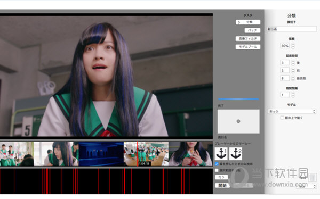The height and width of the screenshot is (199, 320).
Task: Open the バッチ task
Action: click(252, 30)
